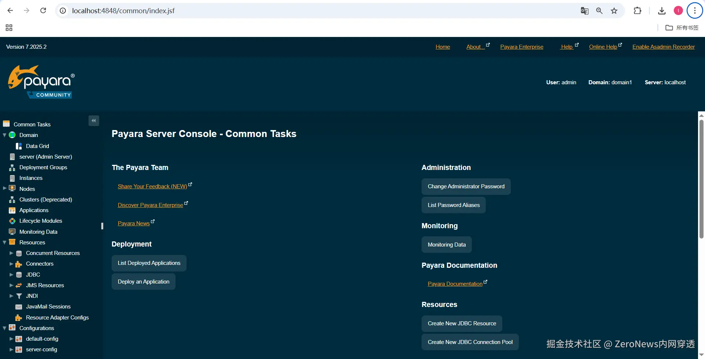
Task: Click the Deployment Groups icon
Action: point(12,167)
